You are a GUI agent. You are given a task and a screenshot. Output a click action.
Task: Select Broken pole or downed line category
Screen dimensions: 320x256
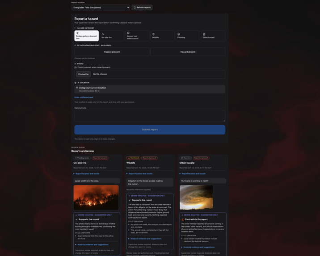click(x=87, y=36)
